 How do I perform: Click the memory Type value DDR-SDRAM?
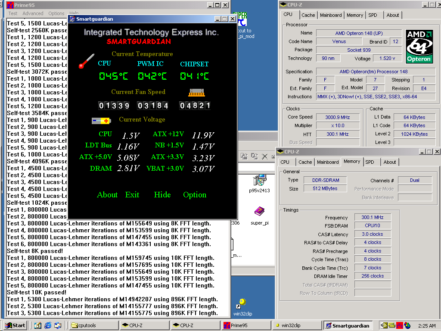326,180
